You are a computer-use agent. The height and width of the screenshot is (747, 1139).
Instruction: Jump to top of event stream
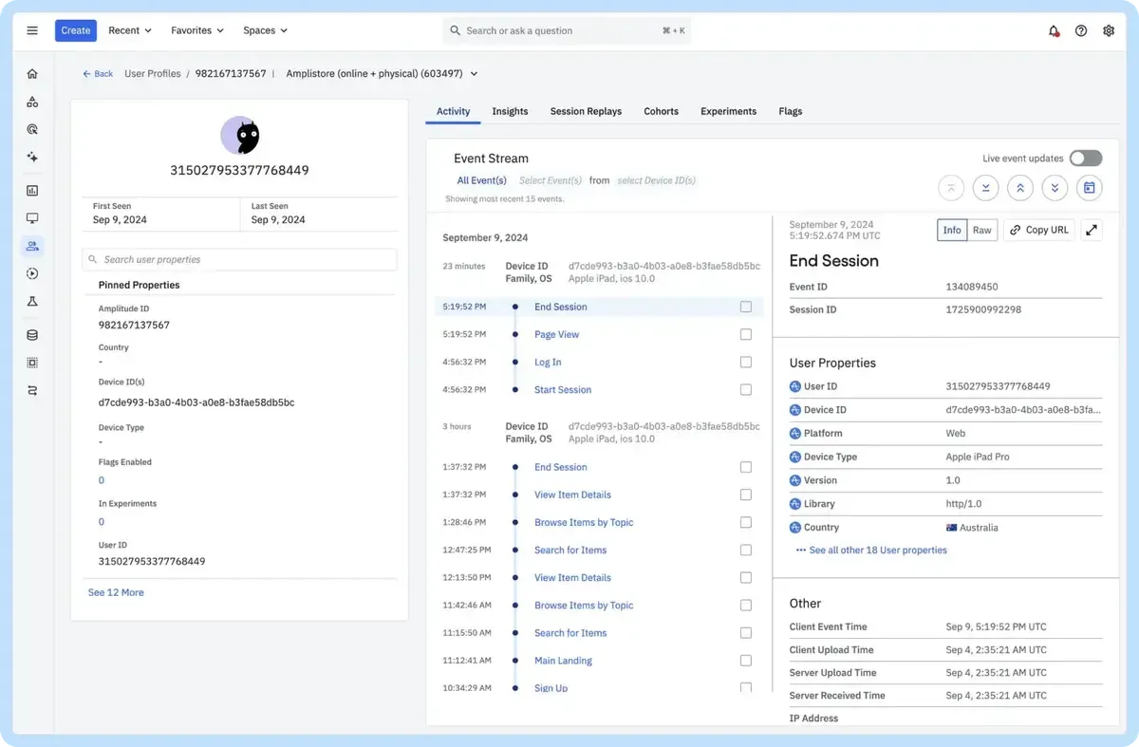tap(951, 188)
